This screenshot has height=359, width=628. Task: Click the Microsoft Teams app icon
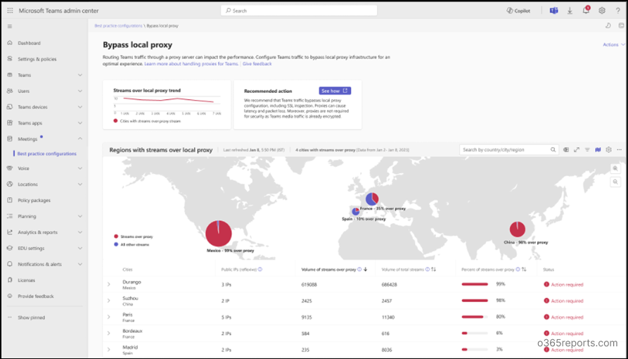point(554,11)
